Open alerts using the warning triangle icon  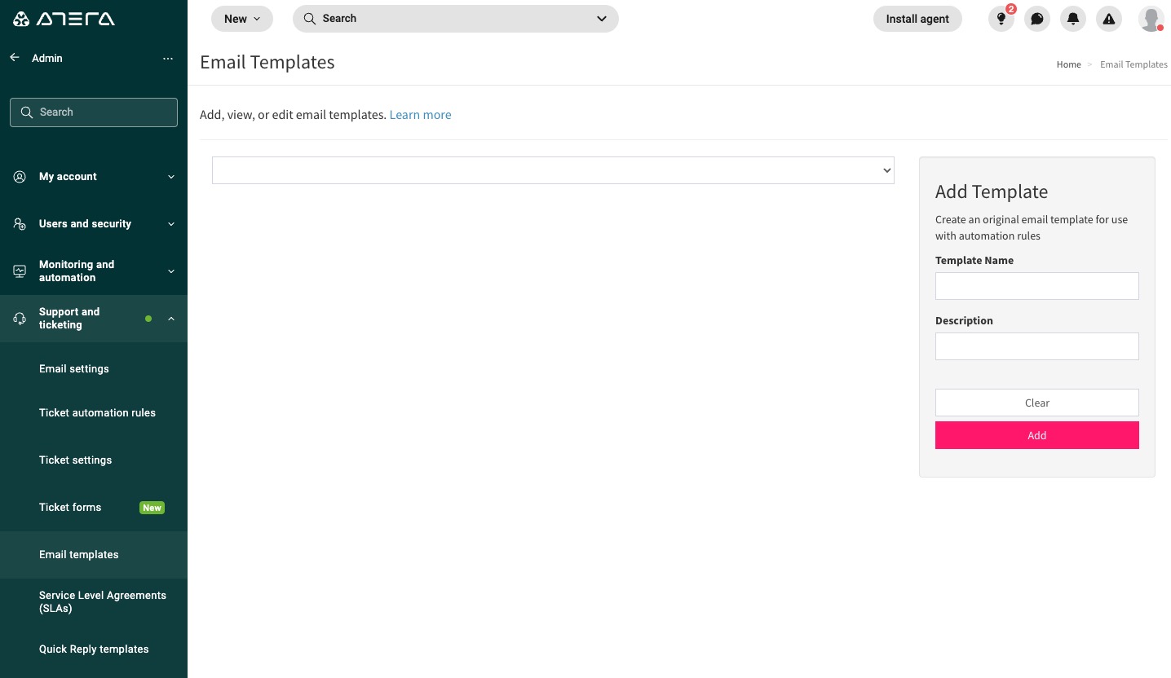[x=1108, y=19]
